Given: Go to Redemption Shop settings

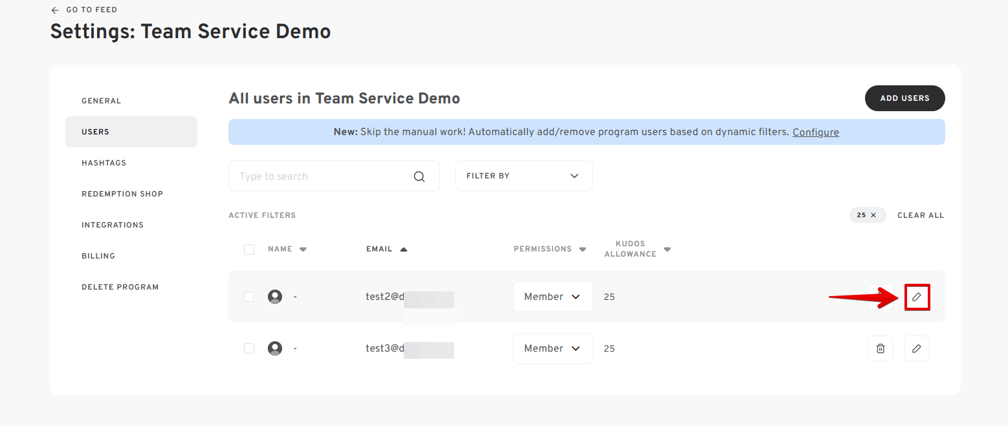Looking at the screenshot, I should 122,194.
